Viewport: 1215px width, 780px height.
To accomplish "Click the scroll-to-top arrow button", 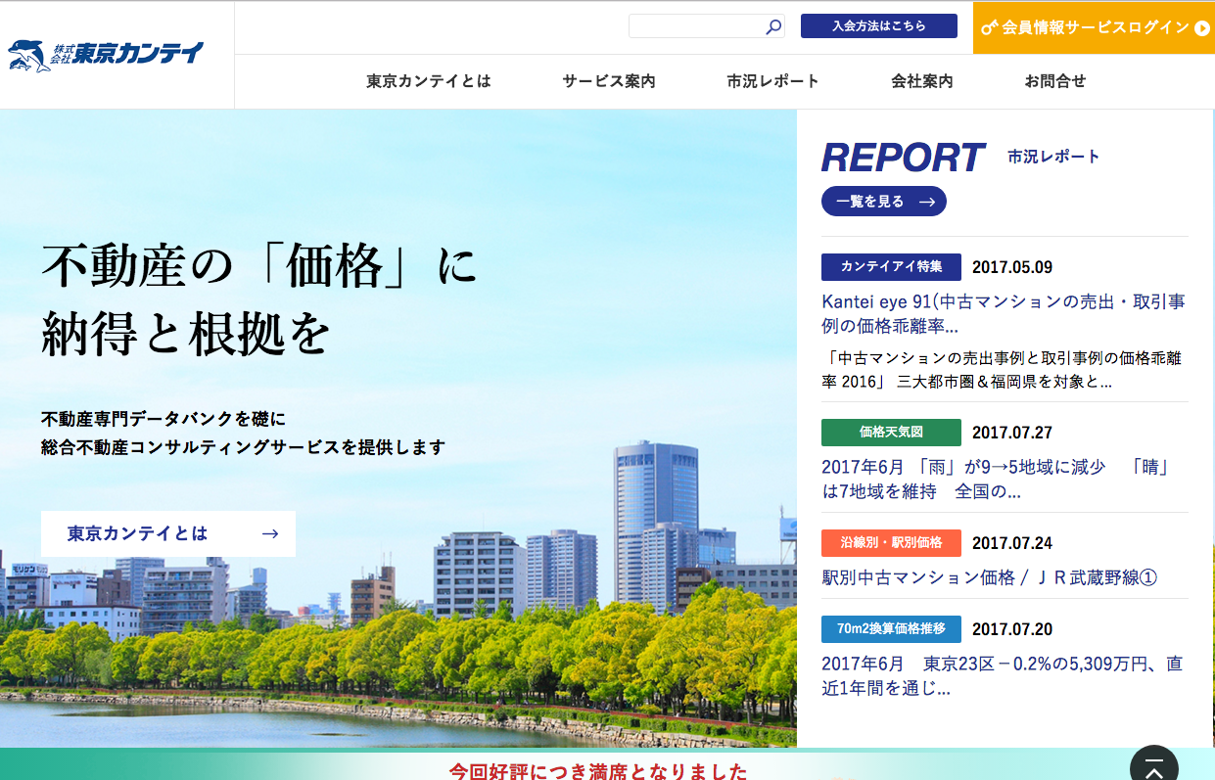I will [1153, 766].
